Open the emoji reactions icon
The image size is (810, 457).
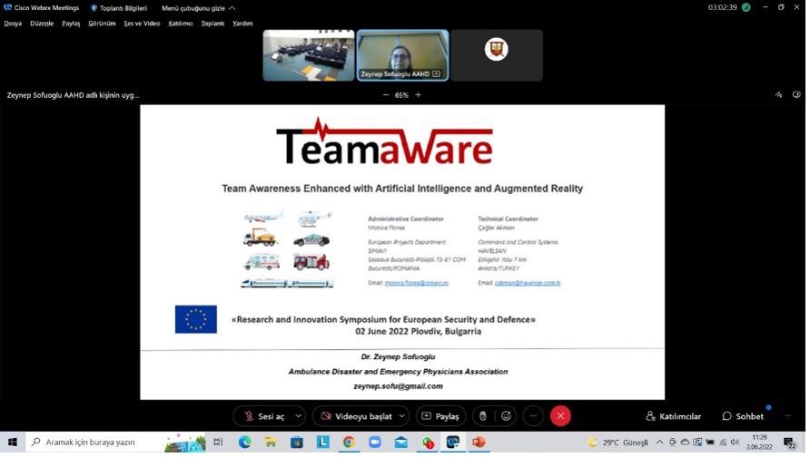(507, 416)
